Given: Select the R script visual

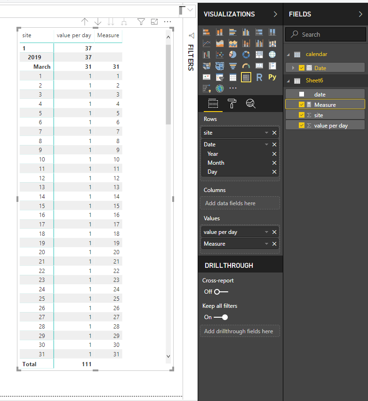Looking at the screenshot, I should click(x=259, y=77).
